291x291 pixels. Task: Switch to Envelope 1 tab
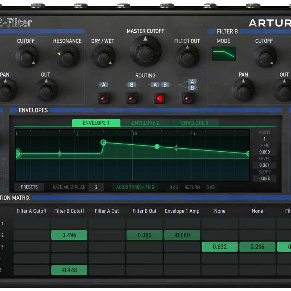click(x=96, y=123)
